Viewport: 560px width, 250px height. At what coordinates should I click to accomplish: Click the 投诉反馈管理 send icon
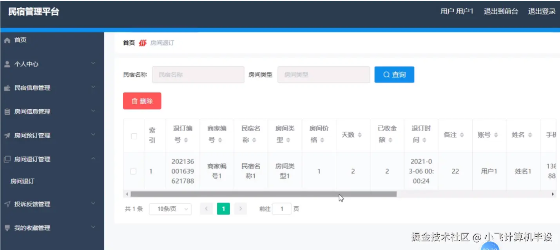point(7,204)
